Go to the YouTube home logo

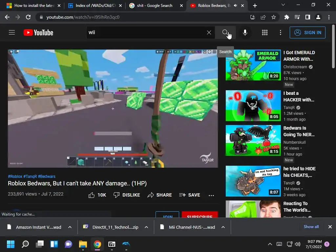click(x=38, y=32)
